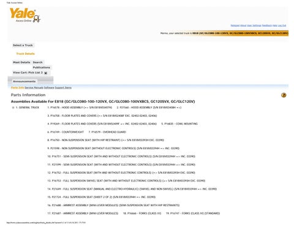Open the View Cart pick list dropdown arrow
The image size is (294, 227).
46,73
